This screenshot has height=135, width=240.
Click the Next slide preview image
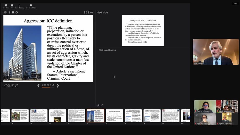pyautogui.click(x=143, y=30)
